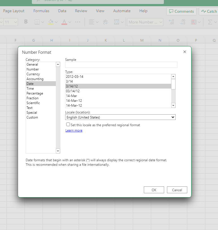Open the Learn more link

tap(74, 130)
